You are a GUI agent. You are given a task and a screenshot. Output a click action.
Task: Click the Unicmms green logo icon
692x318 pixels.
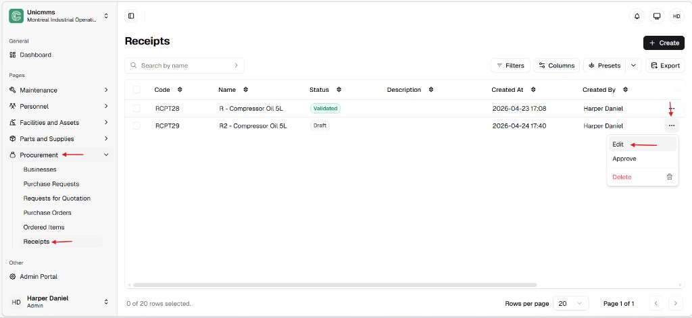pos(16,16)
